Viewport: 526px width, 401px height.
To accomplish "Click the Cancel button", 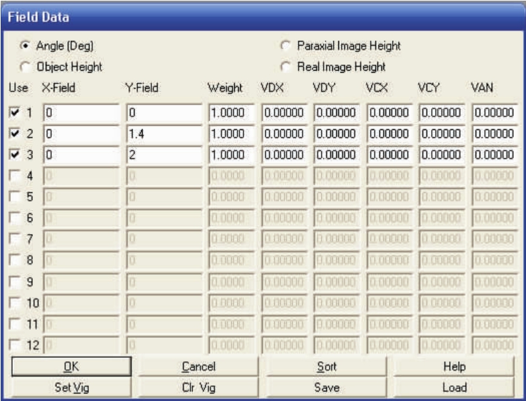I will point(198,367).
